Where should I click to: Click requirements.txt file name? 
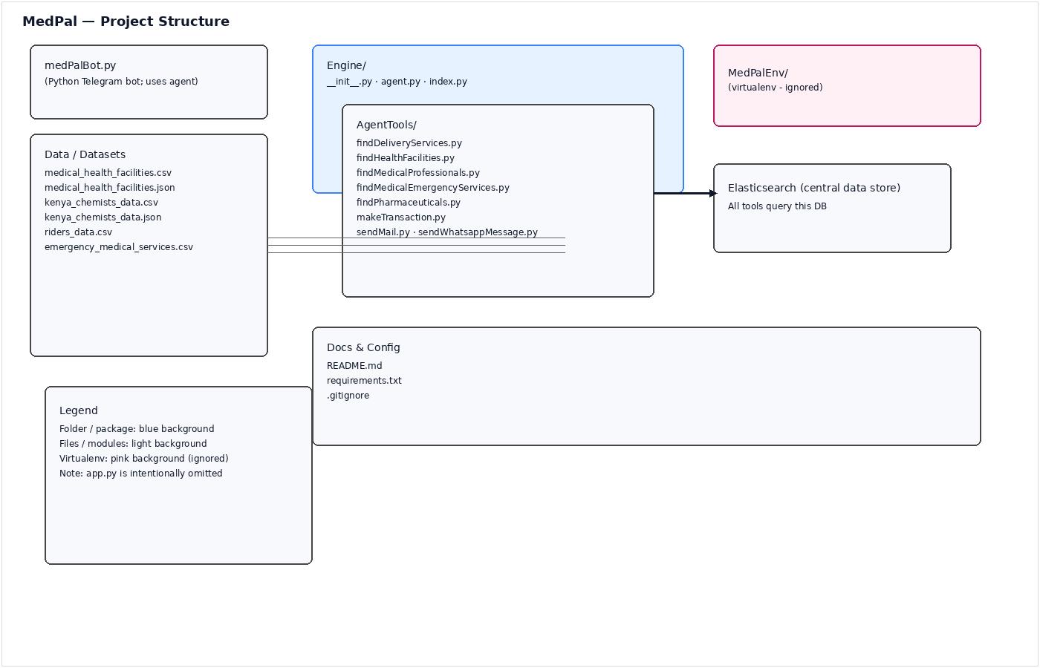[364, 381]
